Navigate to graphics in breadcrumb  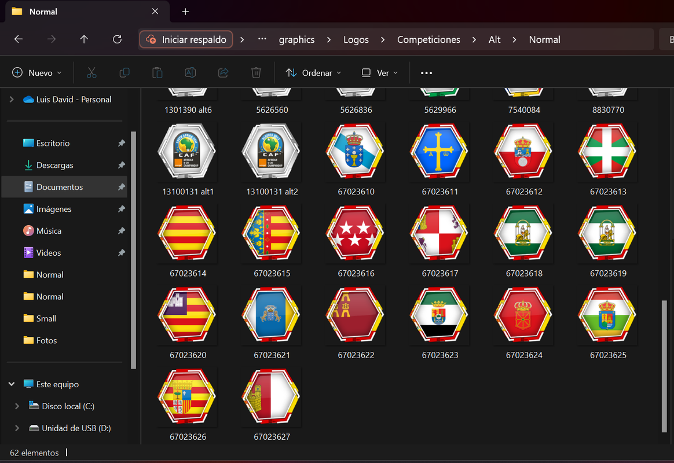(x=296, y=39)
